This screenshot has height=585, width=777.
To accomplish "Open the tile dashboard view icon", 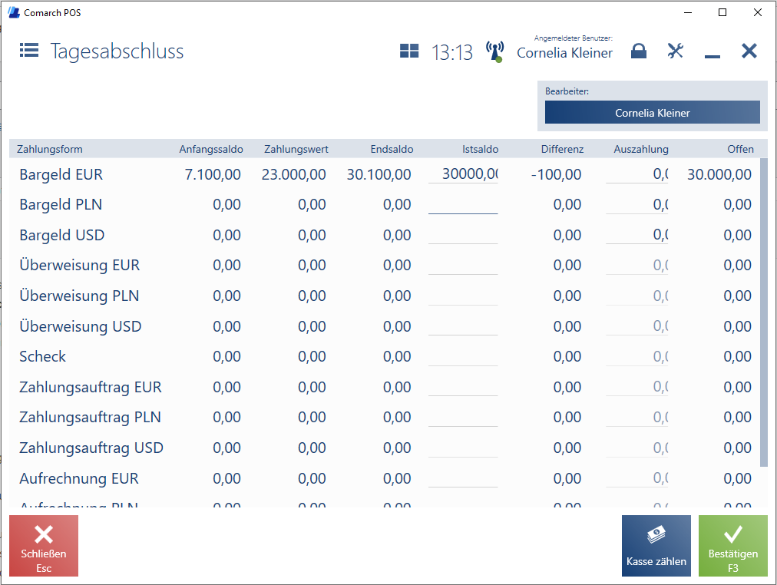I will (409, 51).
